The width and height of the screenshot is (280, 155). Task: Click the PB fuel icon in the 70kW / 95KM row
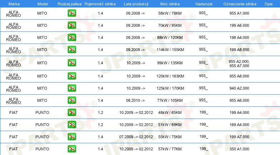tap(72, 25)
